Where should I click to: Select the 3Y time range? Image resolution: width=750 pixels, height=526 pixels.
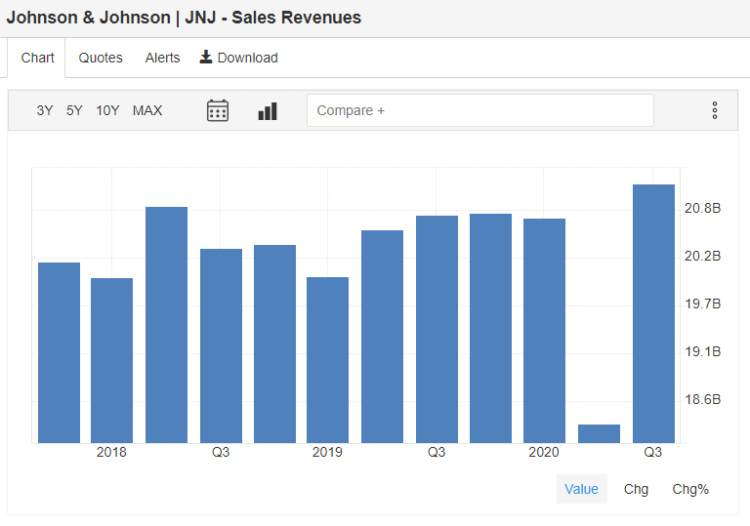[45, 110]
